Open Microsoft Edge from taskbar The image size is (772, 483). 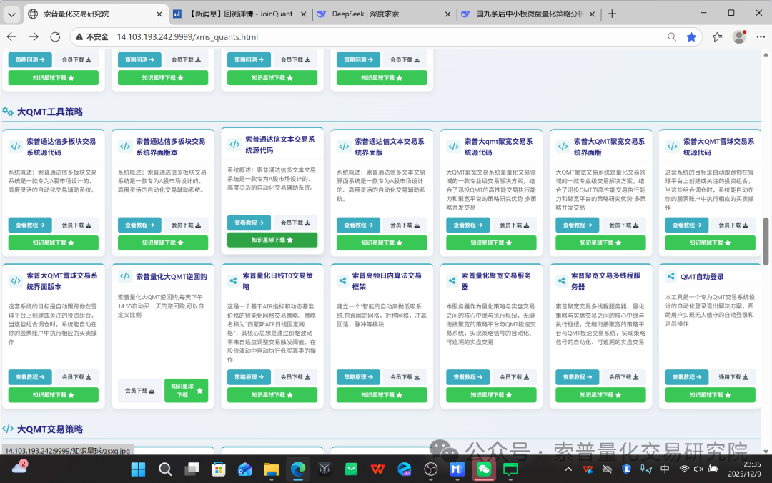[x=298, y=469]
